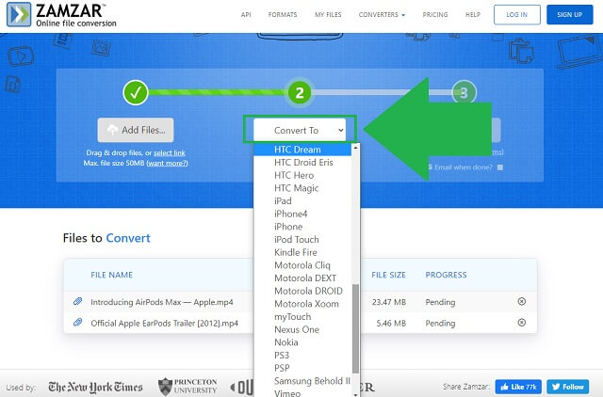Click the Sign Up button
603x397 pixels.
pos(569,15)
